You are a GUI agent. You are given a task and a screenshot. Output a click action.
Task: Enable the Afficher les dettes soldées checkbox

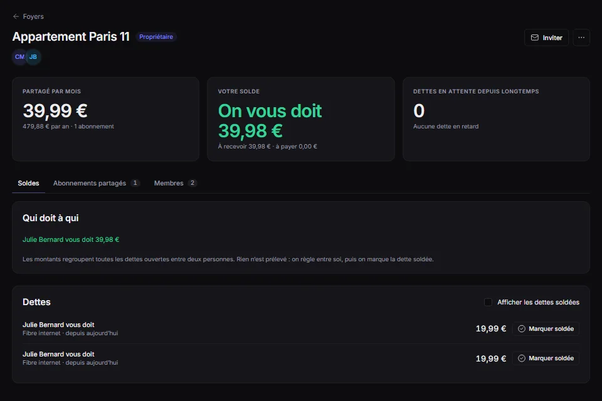point(488,303)
